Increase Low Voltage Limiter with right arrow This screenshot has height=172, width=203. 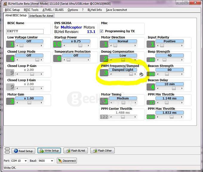41,46
